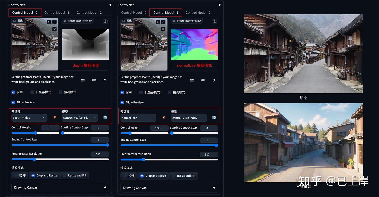Refresh the ControlNet model list
The height and width of the screenshot is (197, 379).
105,117
